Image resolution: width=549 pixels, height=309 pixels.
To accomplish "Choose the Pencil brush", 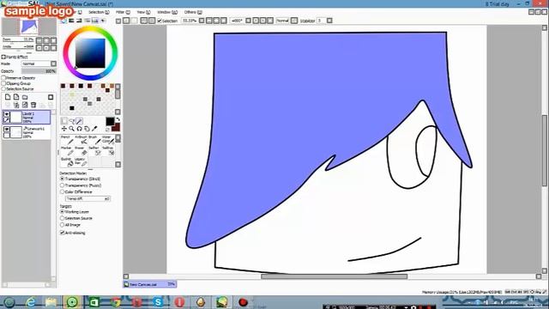I will click(x=67, y=139).
